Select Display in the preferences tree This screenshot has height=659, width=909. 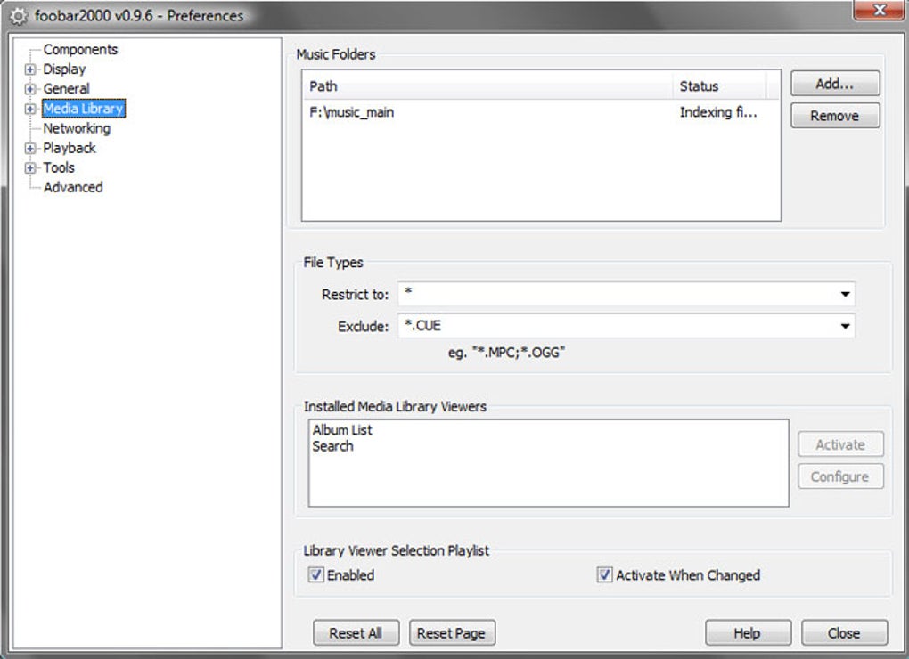(x=64, y=69)
